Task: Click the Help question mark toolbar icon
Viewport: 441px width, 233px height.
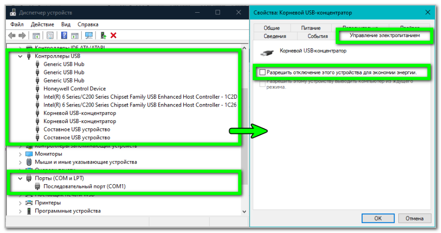Action: click(64, 35)
